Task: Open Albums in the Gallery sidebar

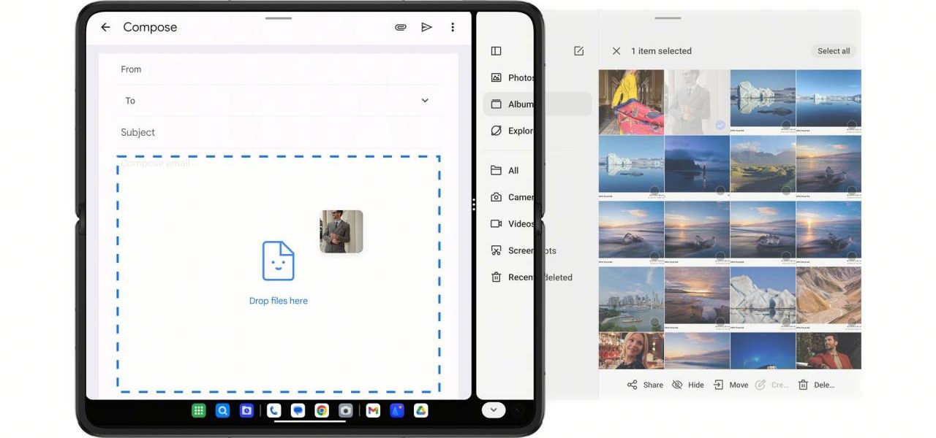Action: coord(537,104)
